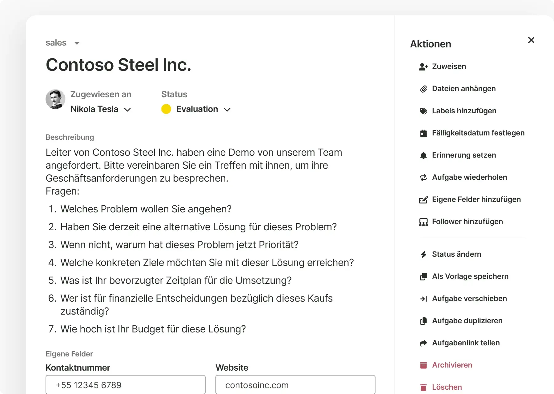
Task: Open the Evaluation status dropdown chevron
Action: [227, 110]
